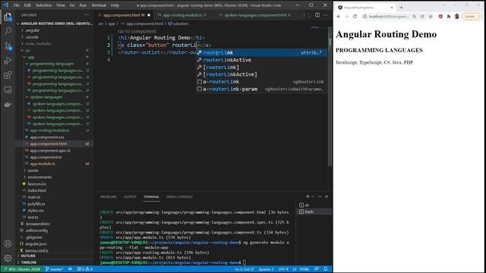Screen dimensions: 486x273
Task: Switch to spoken-languages.component.html editor tab
Action: coord(257,15)
